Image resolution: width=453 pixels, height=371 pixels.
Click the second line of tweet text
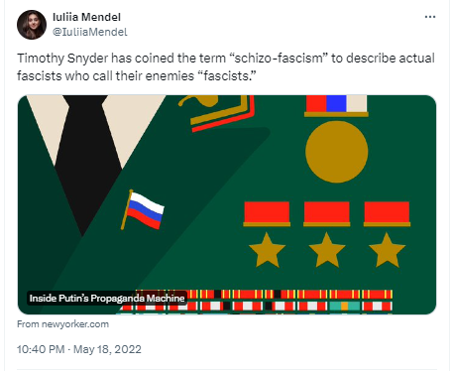137,75
